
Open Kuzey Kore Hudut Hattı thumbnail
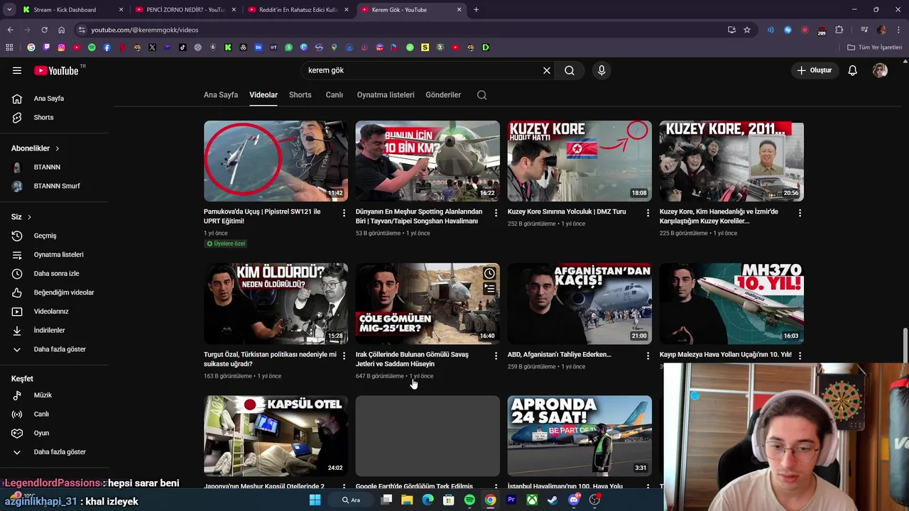click(x=579, y=161)
